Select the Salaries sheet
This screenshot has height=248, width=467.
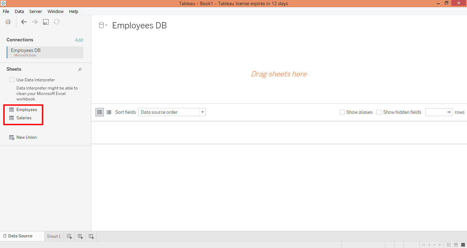pos(24,118)
